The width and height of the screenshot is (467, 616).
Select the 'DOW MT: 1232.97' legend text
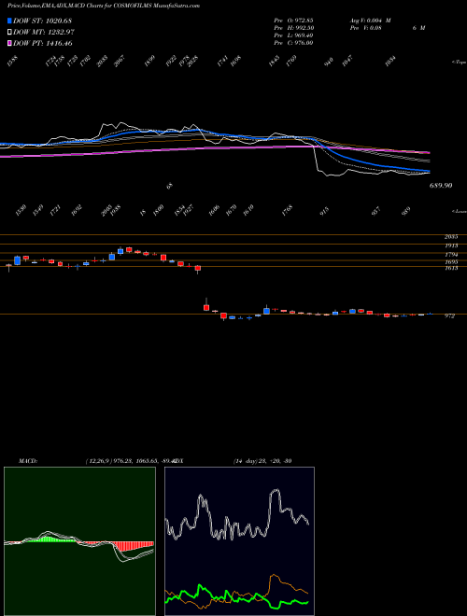pyautogui.click(x=44, y=33)
